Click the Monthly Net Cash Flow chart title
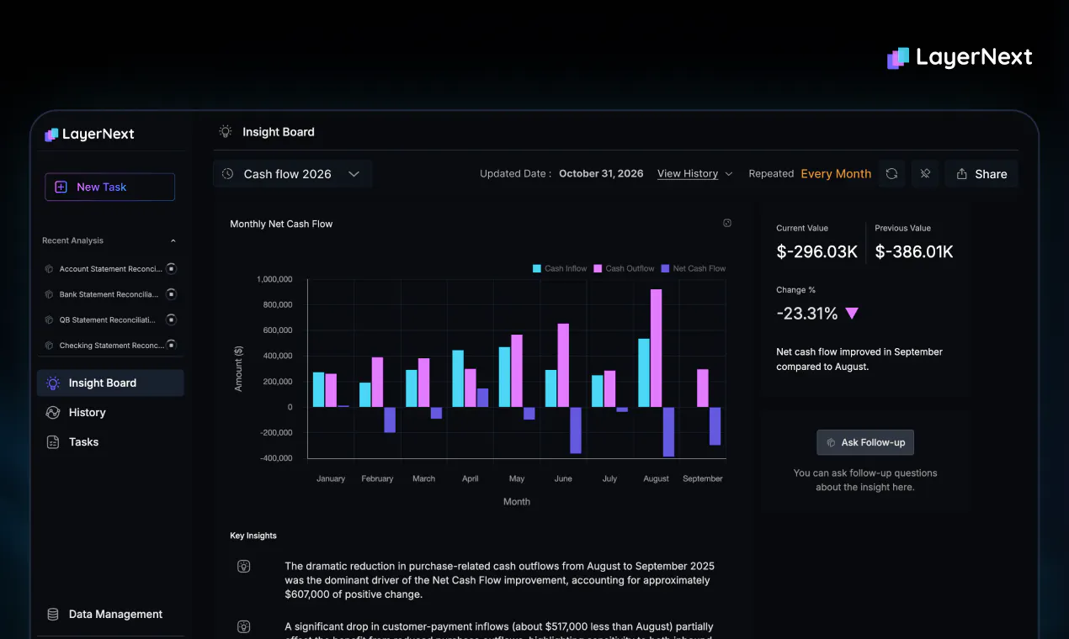This screenshot has height=639, width=1069. [x=281, y=224]
